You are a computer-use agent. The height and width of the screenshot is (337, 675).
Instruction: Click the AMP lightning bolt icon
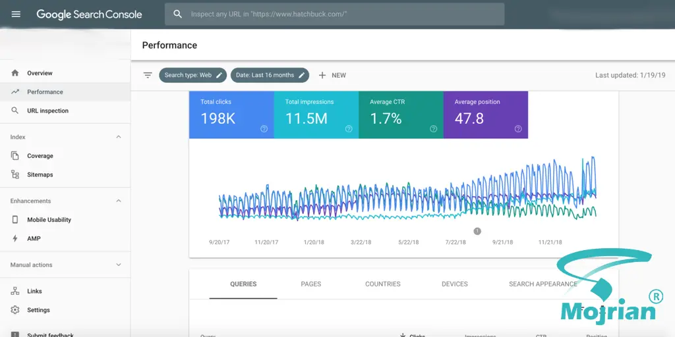(15, 238)
